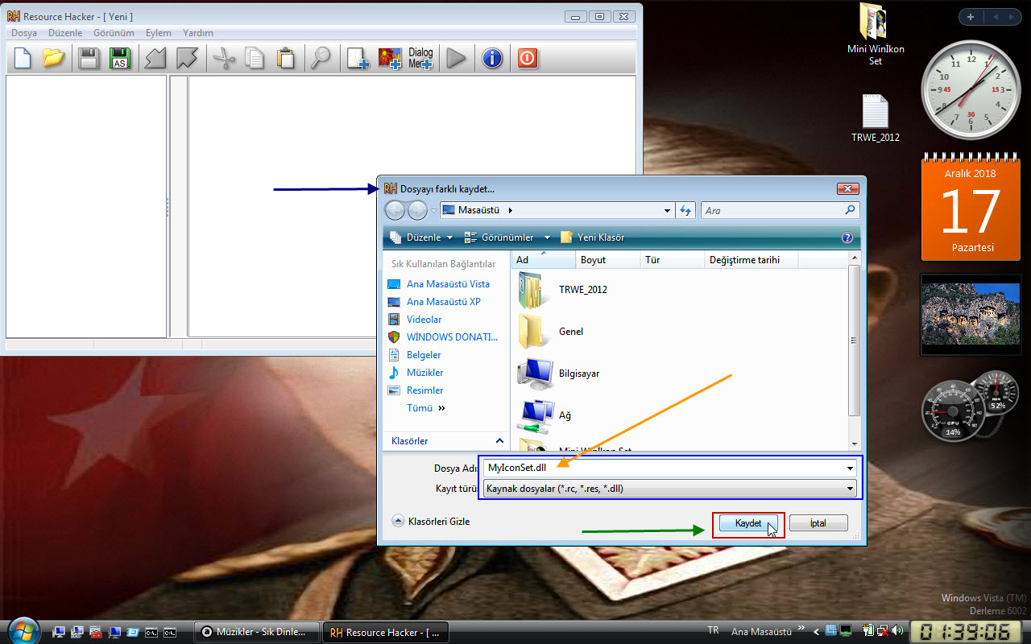Click Klasörleri Gizle toggle

click(431, 521)
